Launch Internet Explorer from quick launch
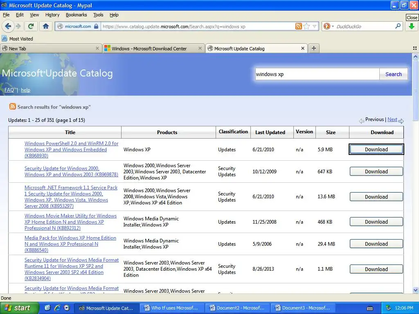Image resolution: width=419 pixels, height=314 pixels. (x=57, y=308)
